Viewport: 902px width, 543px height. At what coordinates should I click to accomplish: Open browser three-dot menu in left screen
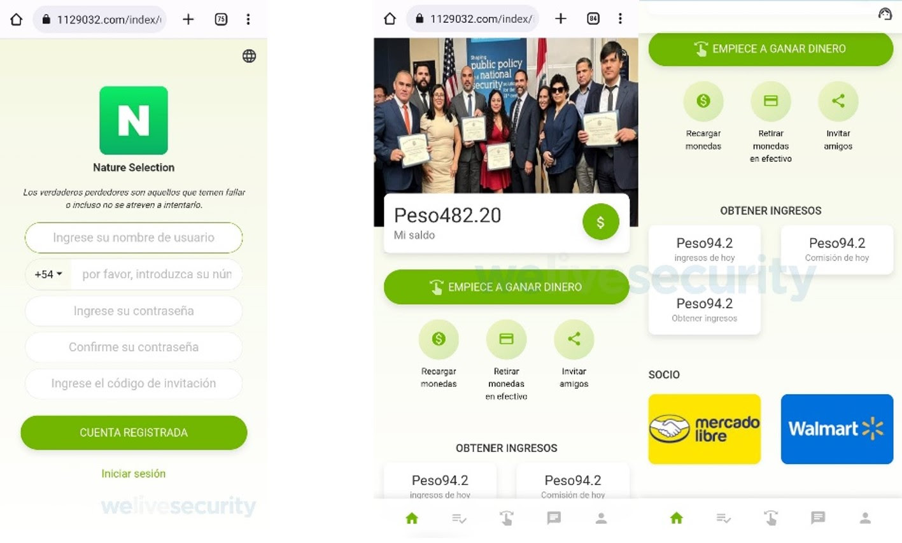coord(248,19)
